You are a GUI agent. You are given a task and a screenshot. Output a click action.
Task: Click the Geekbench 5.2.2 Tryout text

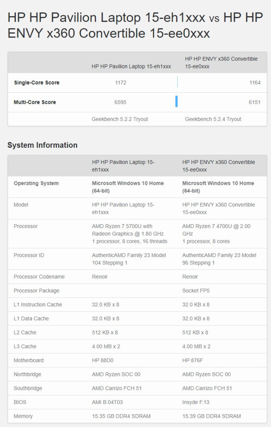[x=120, y=119]
